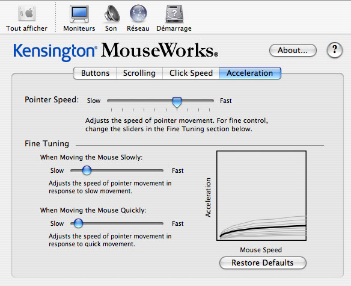Switch to the Scrolling tab

pyautogui.click(x=139, y=73)
